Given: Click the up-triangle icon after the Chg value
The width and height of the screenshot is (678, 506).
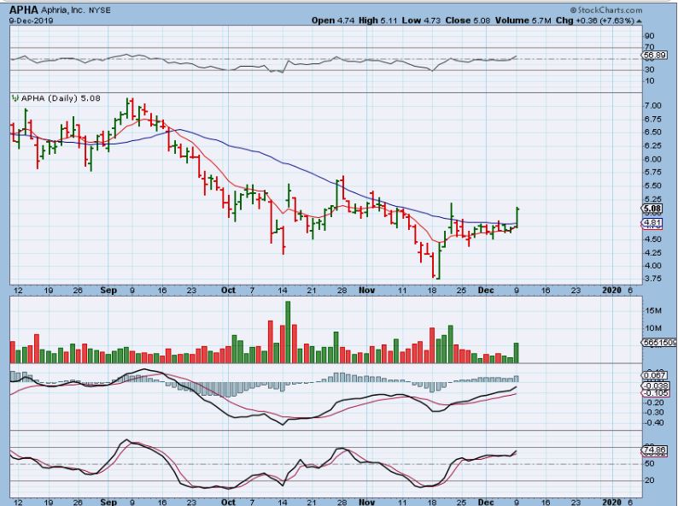Looking at the screenshot, I should (639, 21).
